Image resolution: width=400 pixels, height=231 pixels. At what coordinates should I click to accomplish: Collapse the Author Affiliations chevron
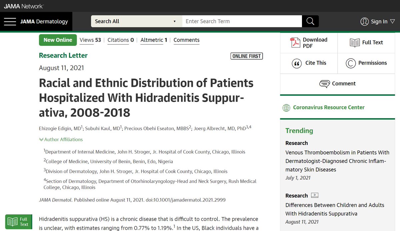pos(41,140)
